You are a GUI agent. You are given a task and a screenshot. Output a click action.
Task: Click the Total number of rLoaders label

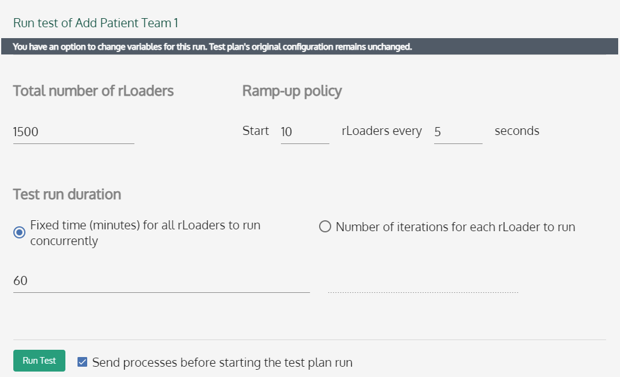click(93, 91)
